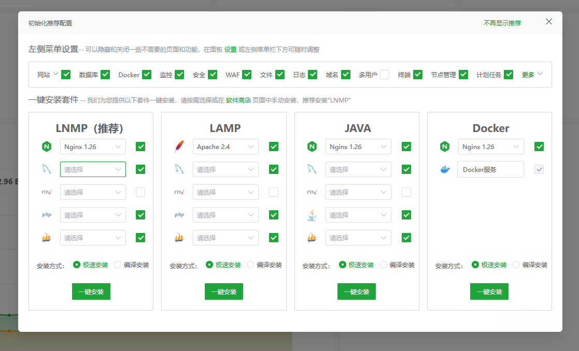Open Nginx 1.26 dropdown in Docker card

[491, 147]
